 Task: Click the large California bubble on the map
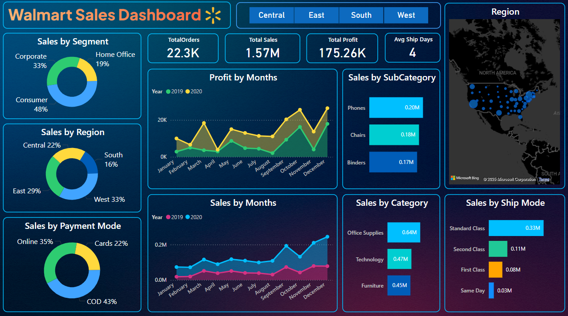pos(473,104)
